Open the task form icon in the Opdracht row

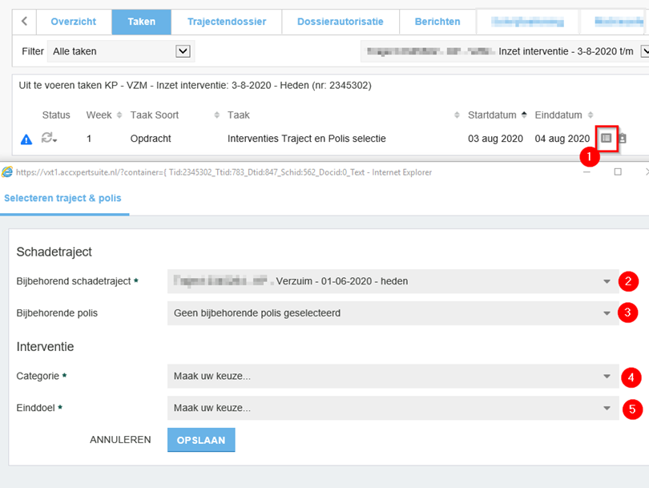coord(607,138)
